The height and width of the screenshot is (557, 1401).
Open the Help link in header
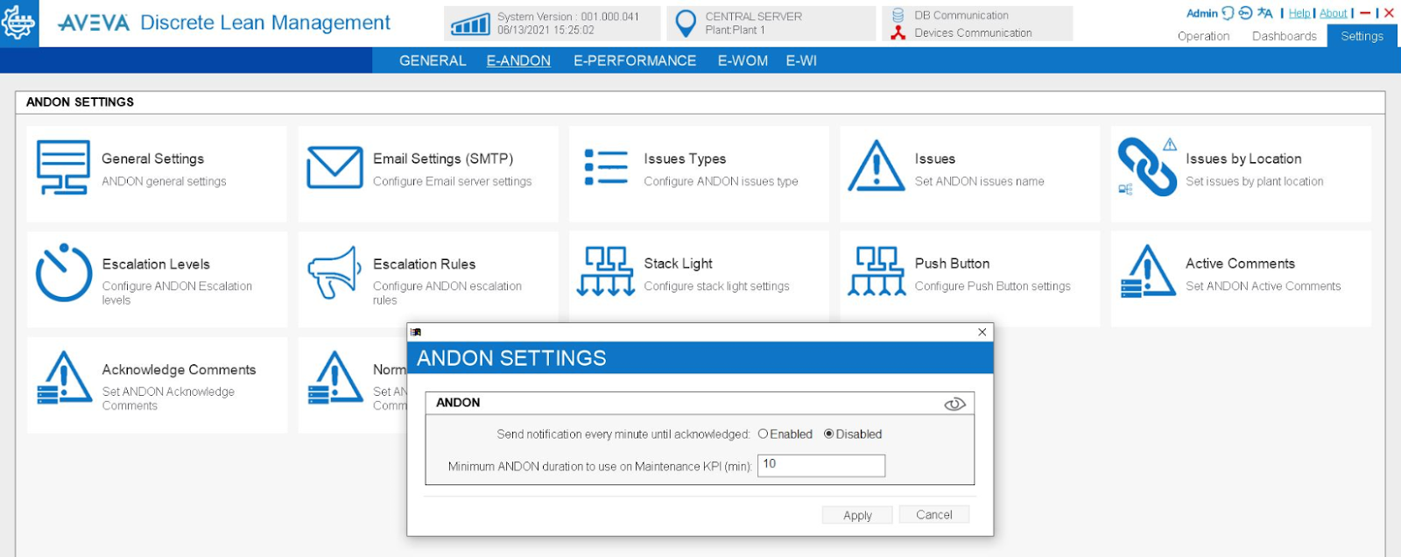pos(1299,13)
